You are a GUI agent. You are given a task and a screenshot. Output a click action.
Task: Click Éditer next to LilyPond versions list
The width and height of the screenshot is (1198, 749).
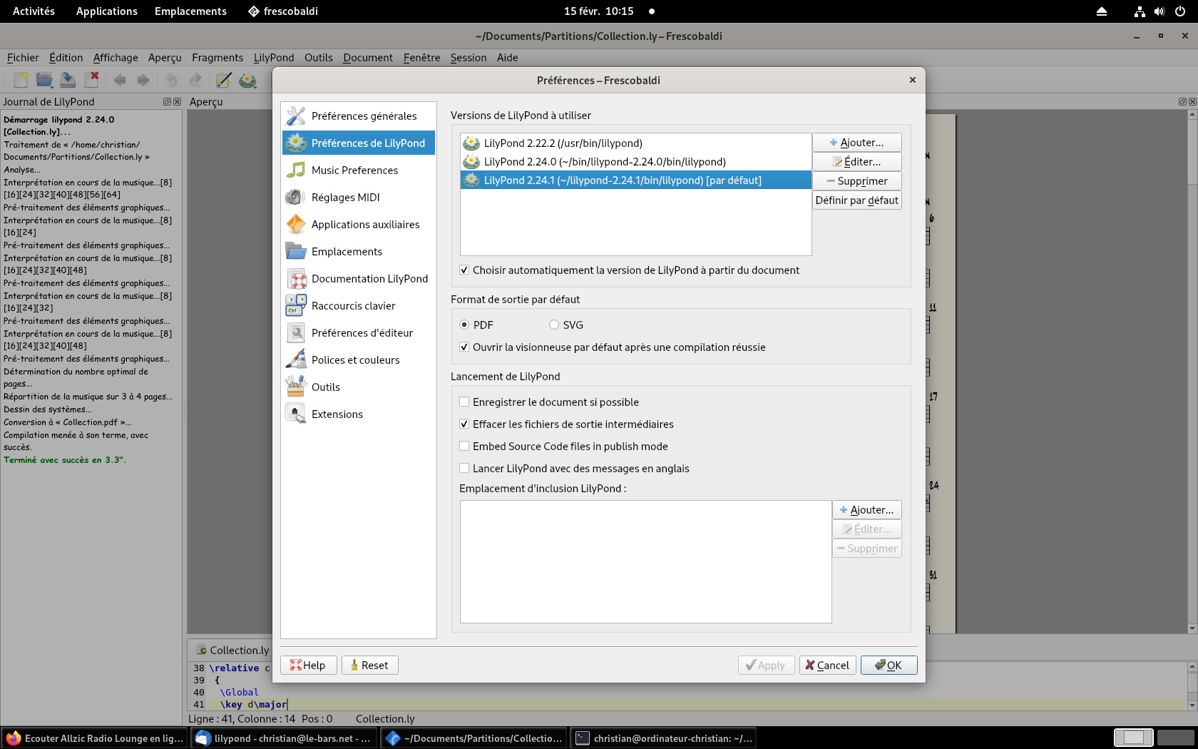tap(856, 162)
